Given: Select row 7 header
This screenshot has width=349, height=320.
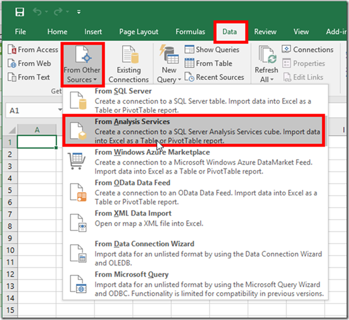Looking at the screenshot, I should [x=10, y=214].
